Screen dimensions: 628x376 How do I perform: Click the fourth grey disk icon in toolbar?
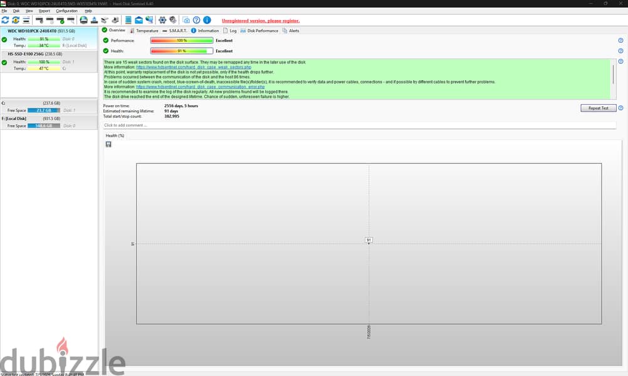click(x=71, y=20)
